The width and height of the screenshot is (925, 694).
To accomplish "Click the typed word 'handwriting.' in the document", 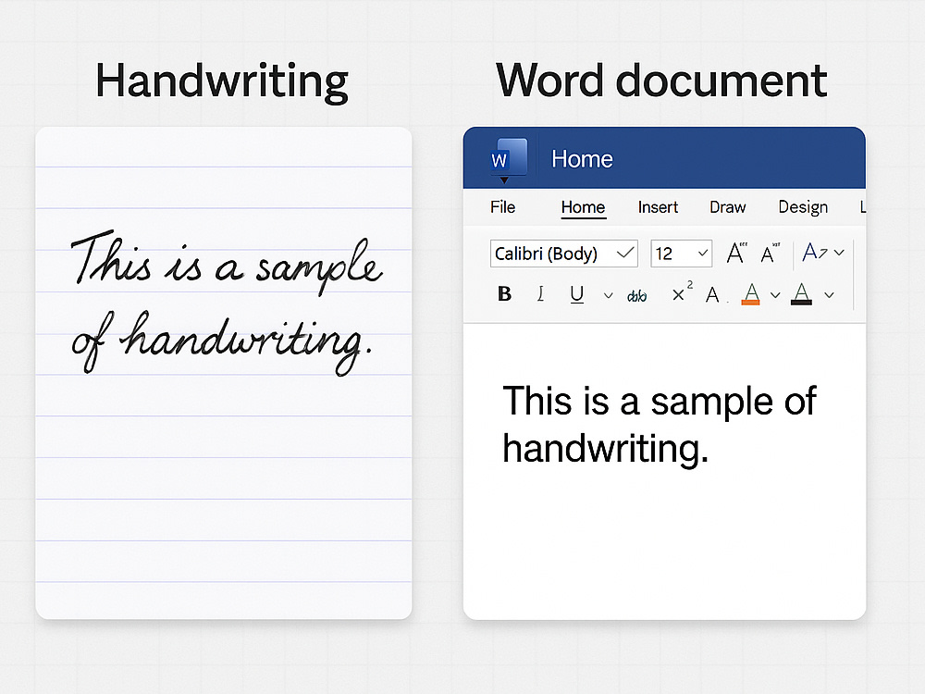I will point(605,449).
